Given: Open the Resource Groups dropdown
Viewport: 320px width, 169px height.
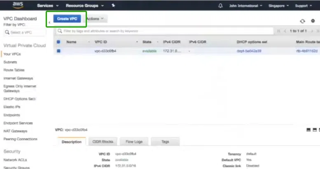Looking at the screenshot, I should 85,6.
